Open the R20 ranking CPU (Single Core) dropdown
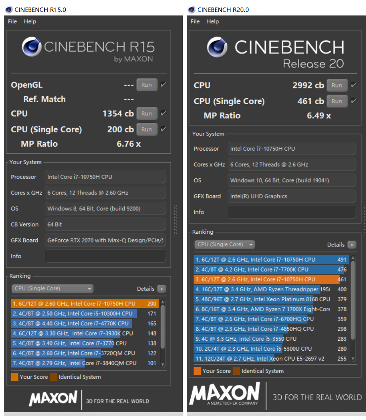This screenshot has width=366, height=420. (224, 244)
